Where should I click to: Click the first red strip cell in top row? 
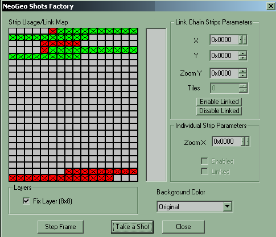coord(52,31)
